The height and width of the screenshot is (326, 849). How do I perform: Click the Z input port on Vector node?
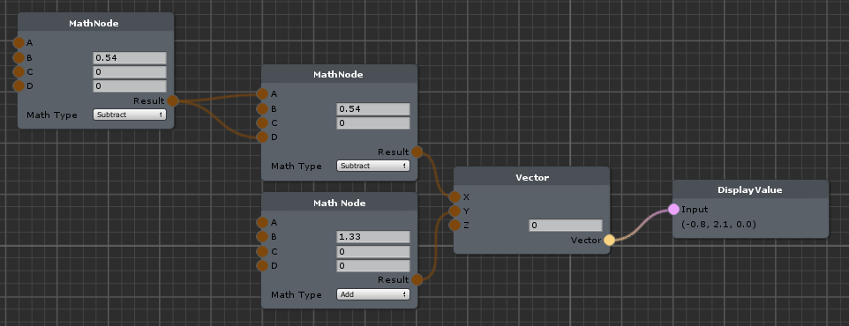tap(455, 225)
